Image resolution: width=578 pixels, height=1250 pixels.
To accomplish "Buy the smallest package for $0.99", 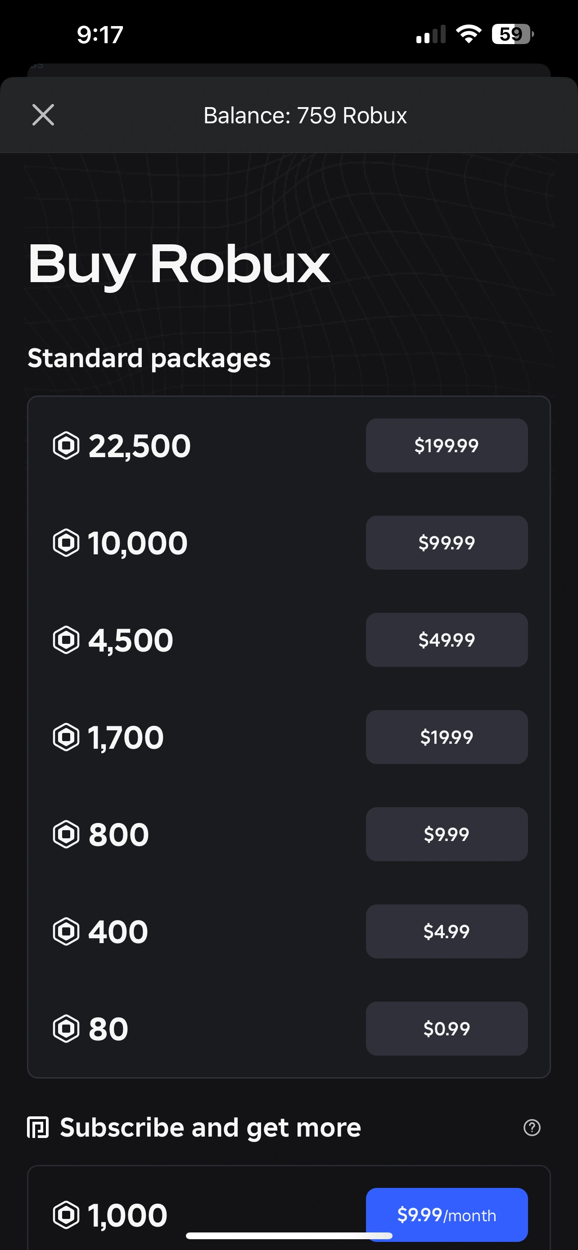I will coord(446,1029).
